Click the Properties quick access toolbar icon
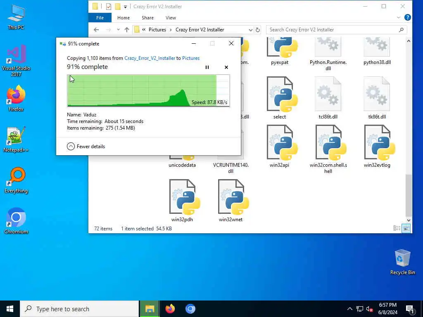This screenshot has height=317, width=423. (109, 7)
